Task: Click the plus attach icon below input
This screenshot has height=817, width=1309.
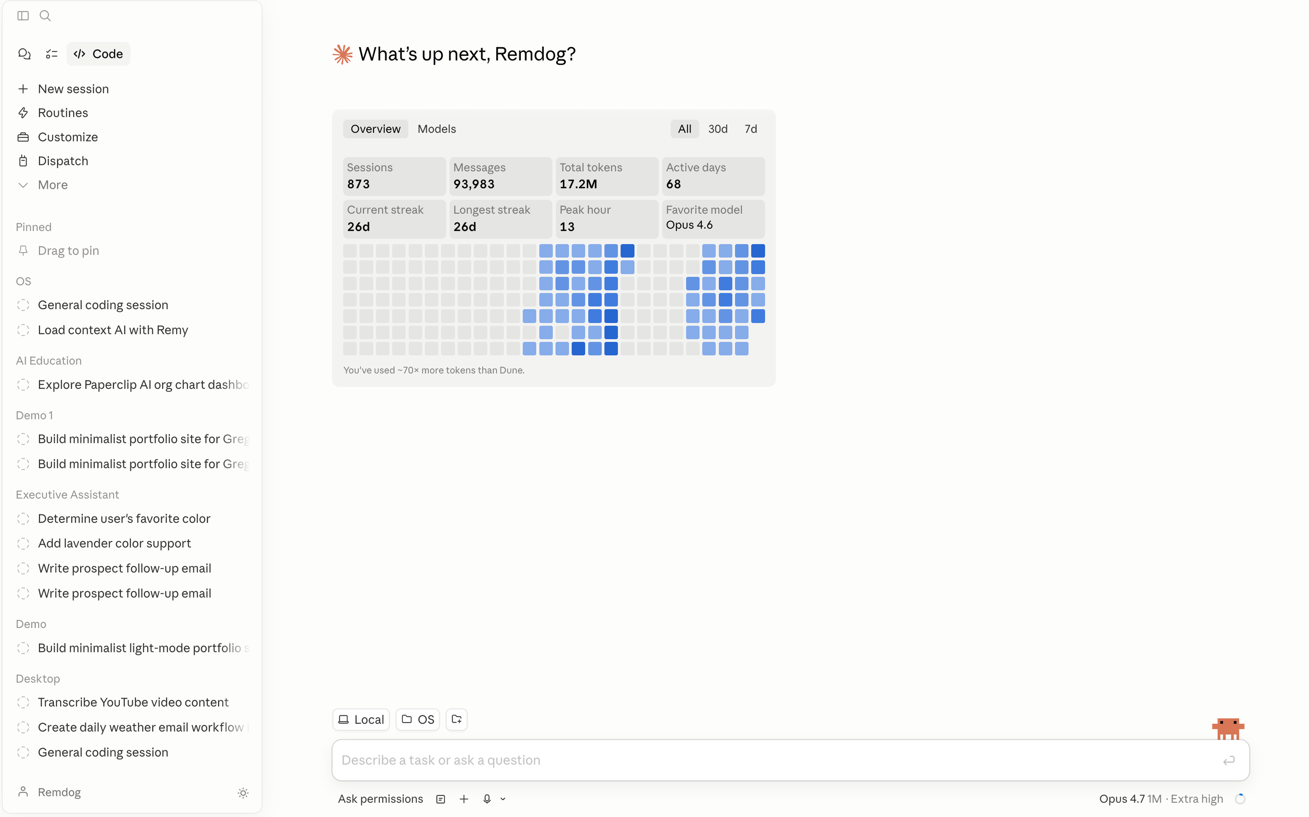Action: tap(464, 799)
